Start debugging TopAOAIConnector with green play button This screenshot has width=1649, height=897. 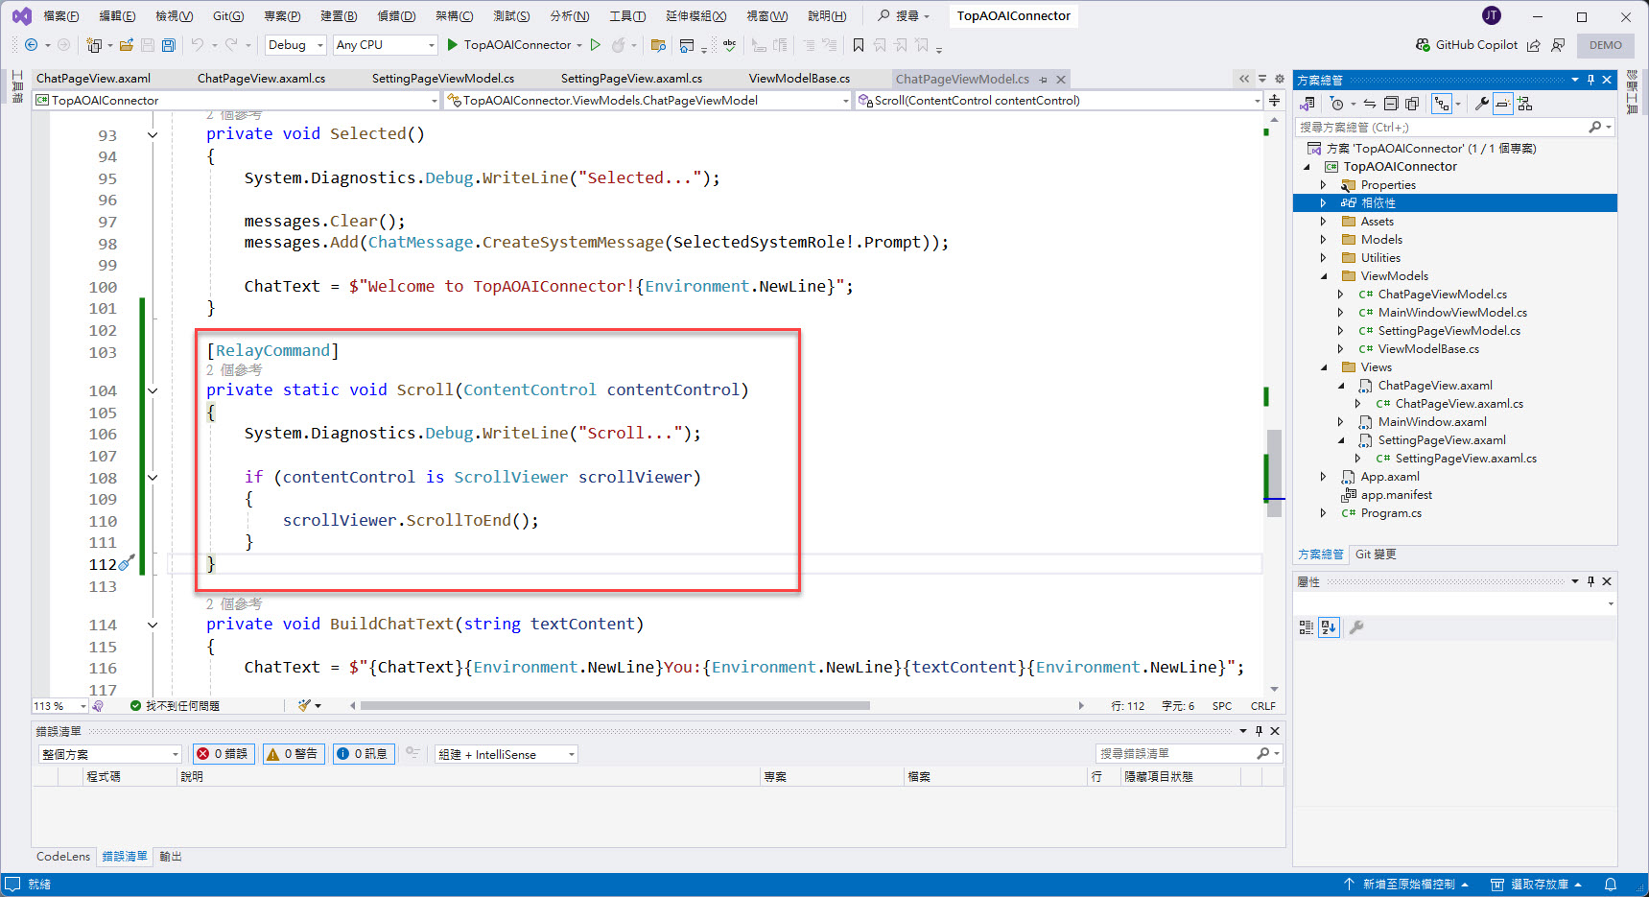pos(453,45)
